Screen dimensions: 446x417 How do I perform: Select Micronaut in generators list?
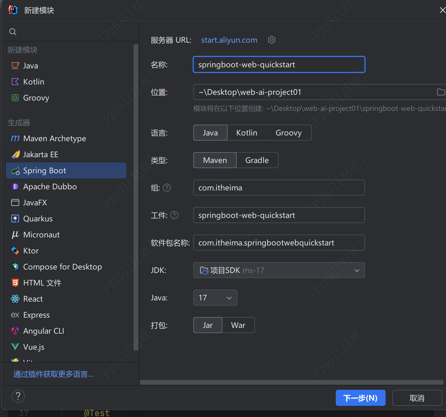66,235
